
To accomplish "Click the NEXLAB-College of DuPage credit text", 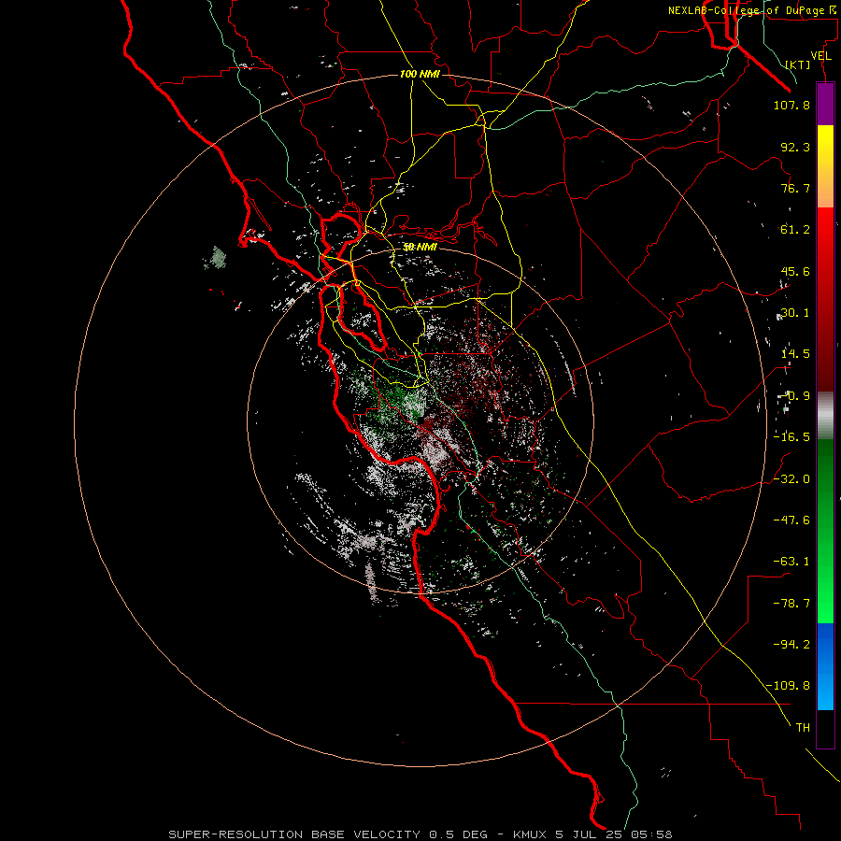I will click(751, 10).
